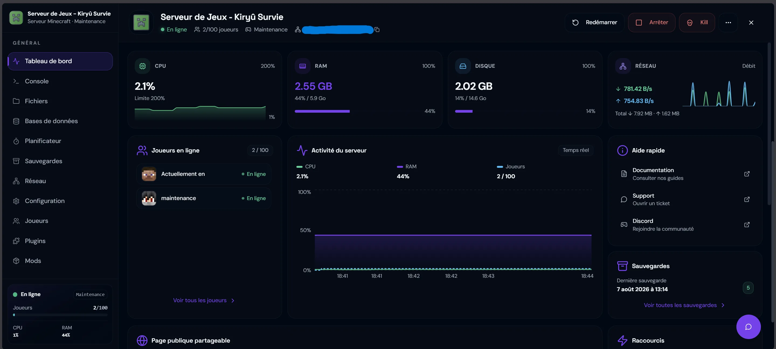Click the Activité du serveur pulse icon

(x=302, y=150)
